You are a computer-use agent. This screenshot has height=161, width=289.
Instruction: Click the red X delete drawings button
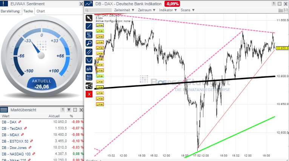(x=89, y=94)
